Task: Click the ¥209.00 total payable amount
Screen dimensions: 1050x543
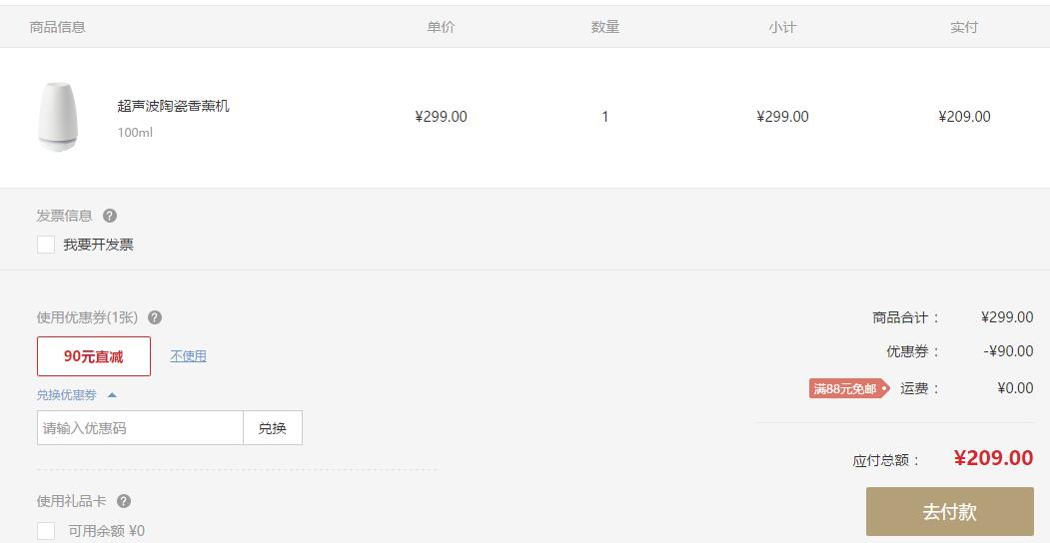Action: click(994, 458)
